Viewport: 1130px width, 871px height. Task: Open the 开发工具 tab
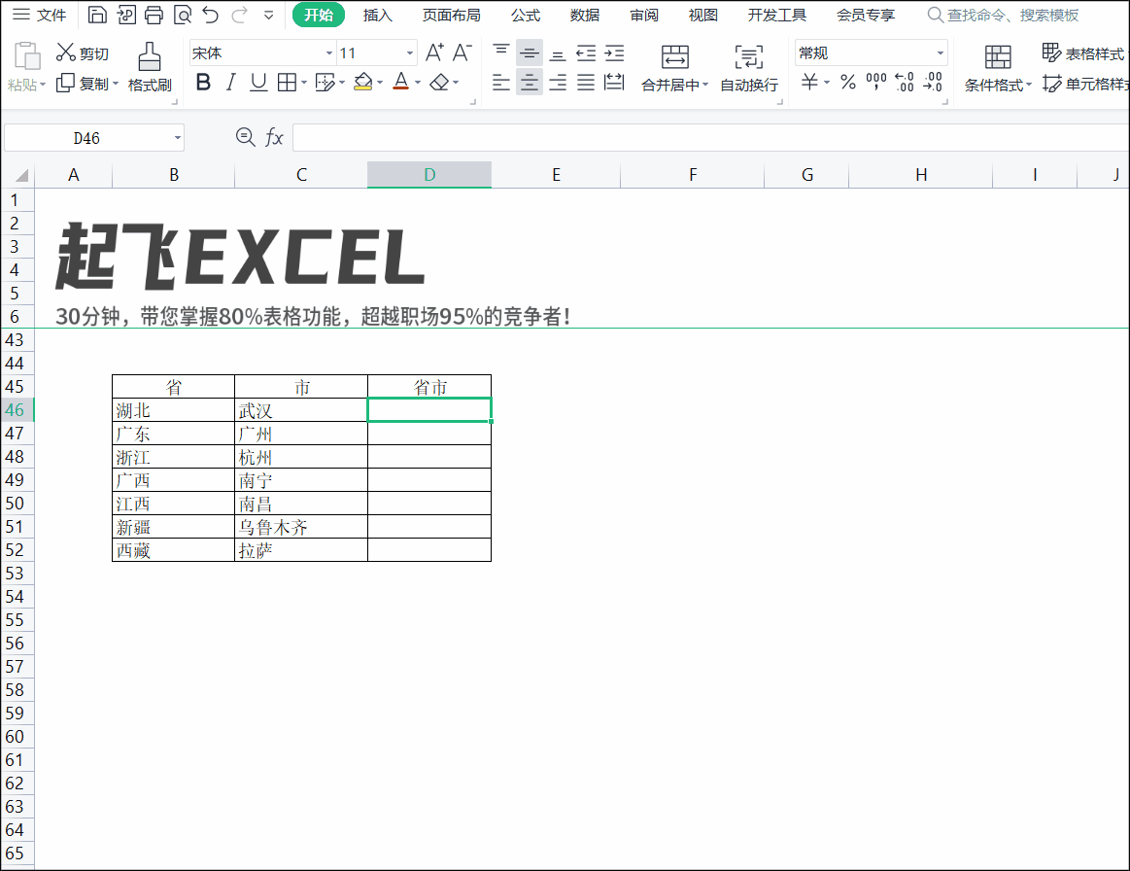coord(777,15)
